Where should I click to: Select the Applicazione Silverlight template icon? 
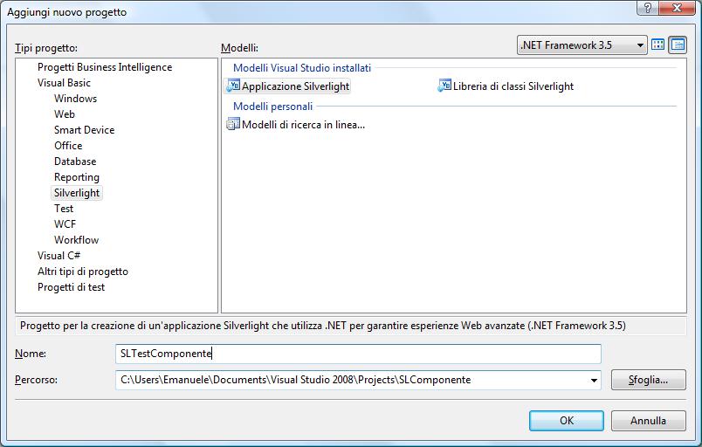[x=233, y=86]
